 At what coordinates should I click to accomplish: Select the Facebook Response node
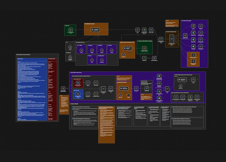(201, 40)
